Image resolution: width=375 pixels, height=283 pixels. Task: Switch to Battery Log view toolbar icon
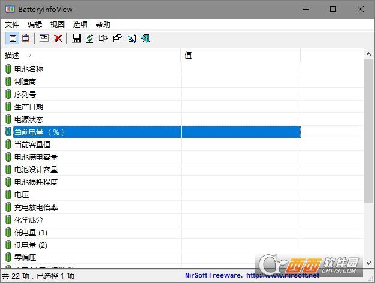point(26,38)
